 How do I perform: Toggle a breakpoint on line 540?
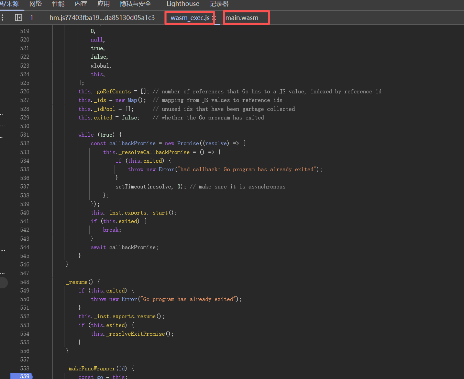pyautogui.click(x=24, y=213)
